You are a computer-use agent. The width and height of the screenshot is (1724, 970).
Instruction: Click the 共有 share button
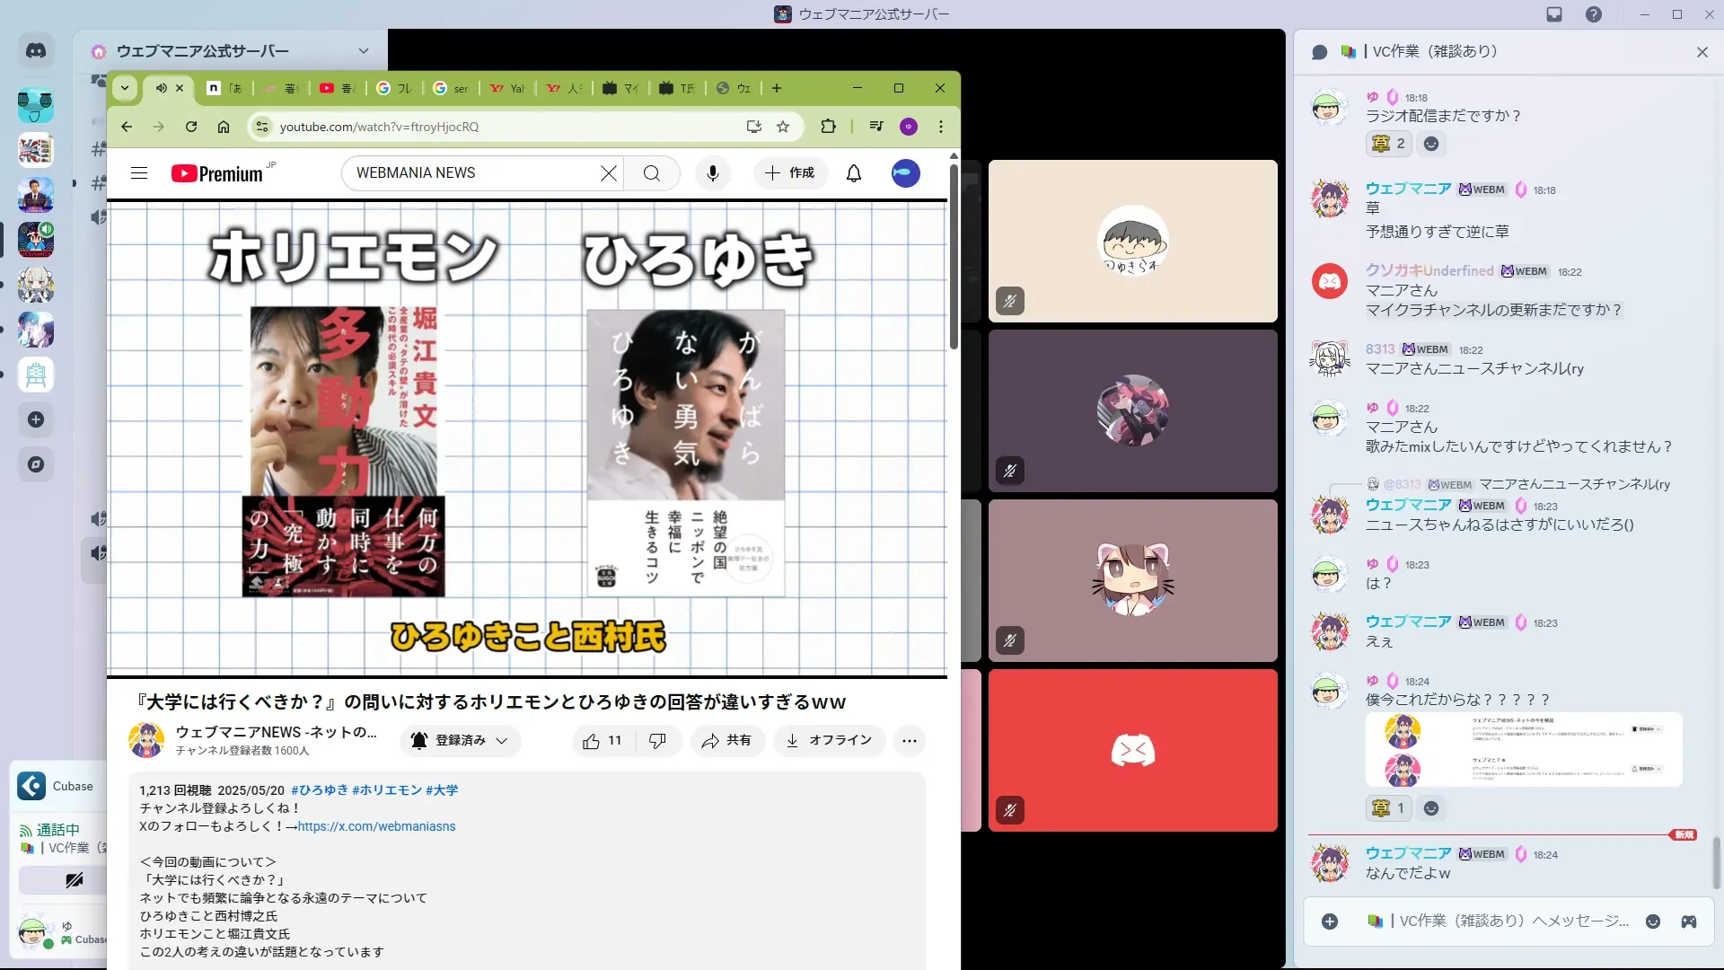click(x=726, y=741)
